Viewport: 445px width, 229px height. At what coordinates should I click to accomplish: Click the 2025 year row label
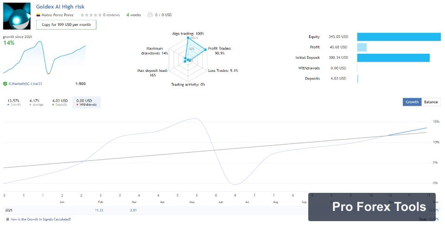(9, 210)
